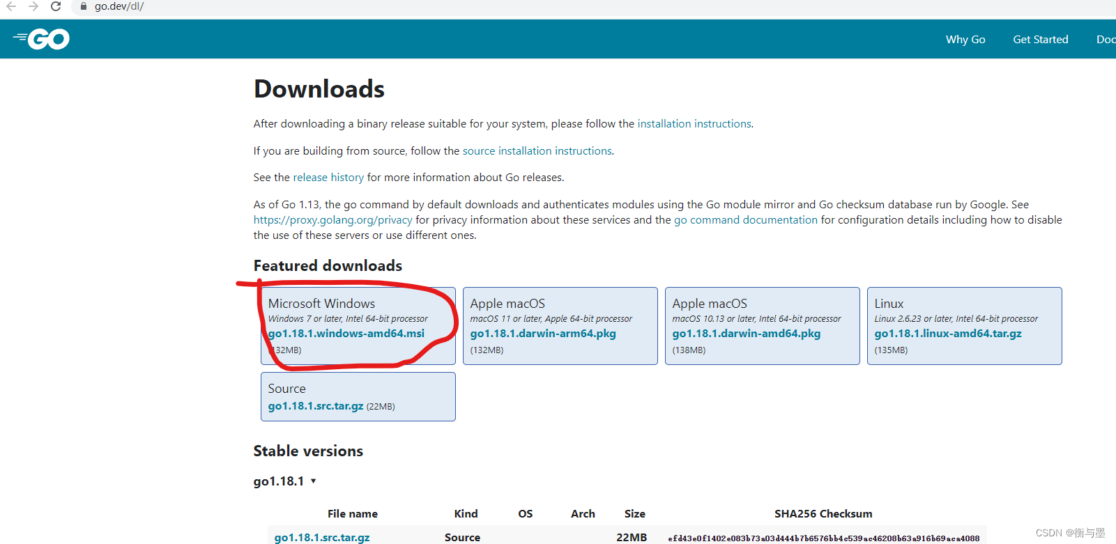Download go1.18.1.linux-amd64.tar.gz

click(948, 334)
